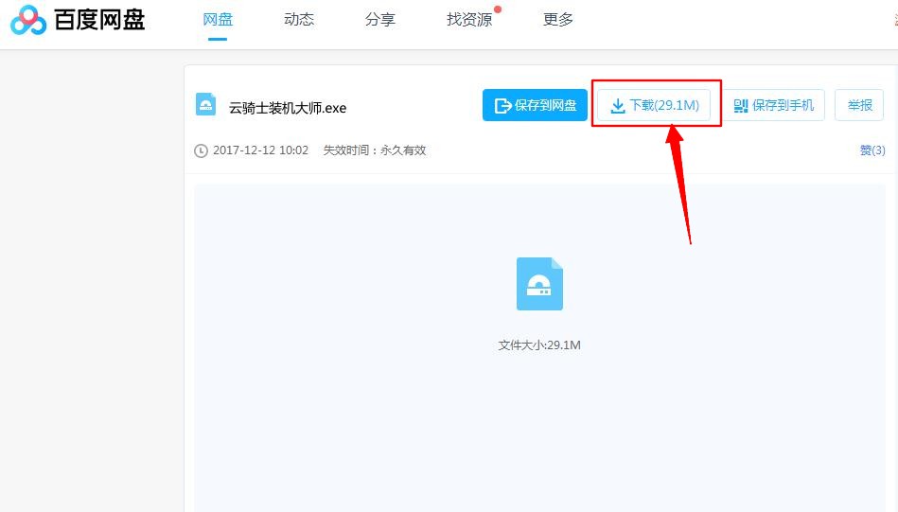Click the red notification dot on 找资源

(x=498, y=9)
